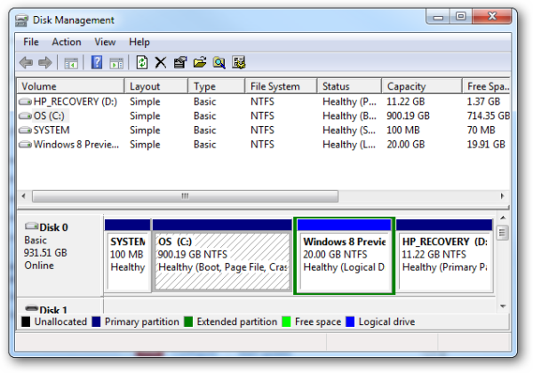Click the Open folder toolbar icon

click(x=200, y=62)
